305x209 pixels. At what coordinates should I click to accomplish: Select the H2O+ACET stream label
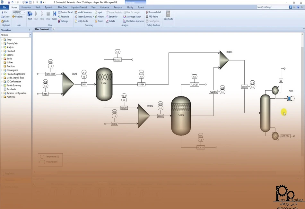(x=51, y=74)
